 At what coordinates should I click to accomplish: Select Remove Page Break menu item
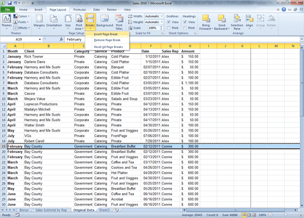[x=108, y=40]
